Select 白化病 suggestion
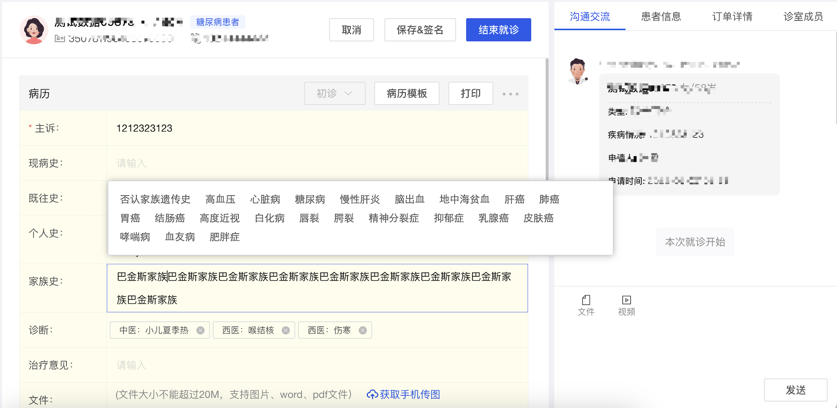Screen dimensions: 837x408 270,218
